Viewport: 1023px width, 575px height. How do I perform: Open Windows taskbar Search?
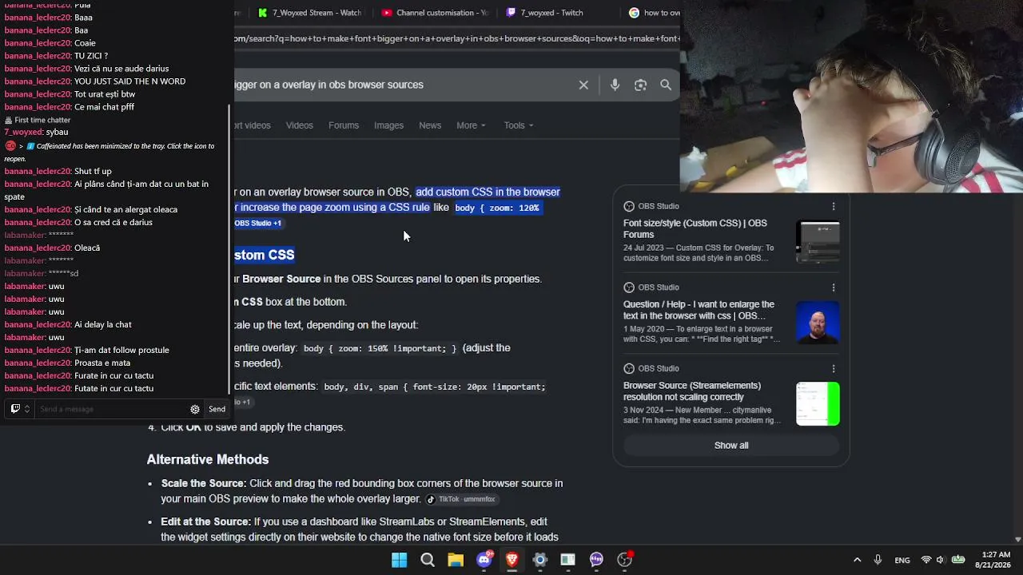[x=428, y=560]
